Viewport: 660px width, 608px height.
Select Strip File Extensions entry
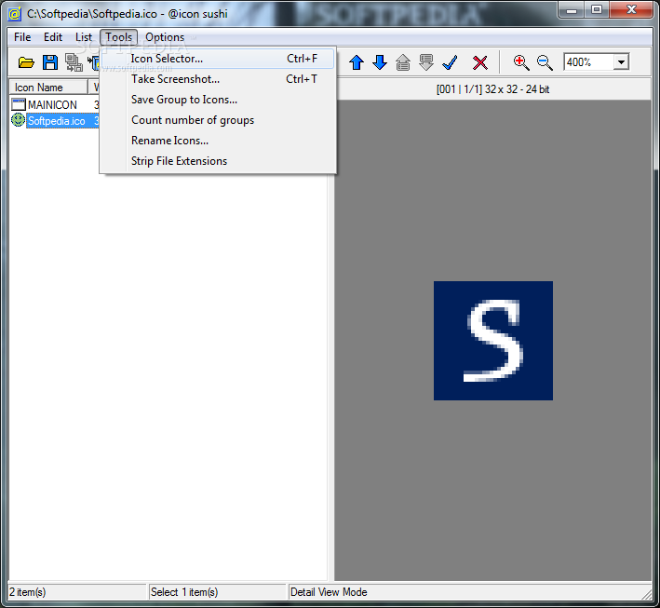[218, 161]
